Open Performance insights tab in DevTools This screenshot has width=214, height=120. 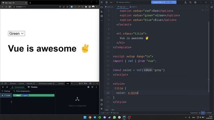46,83
